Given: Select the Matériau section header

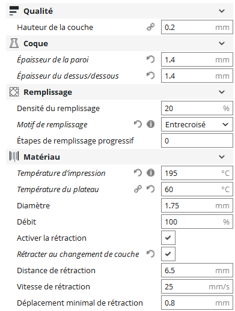Looking at the screenshot, I should [x=120, y=157].
